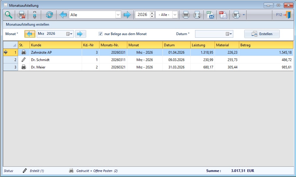Click the Datum column header
The height and width of the screenshot is (177, 296).
click(x=176, y=45)
